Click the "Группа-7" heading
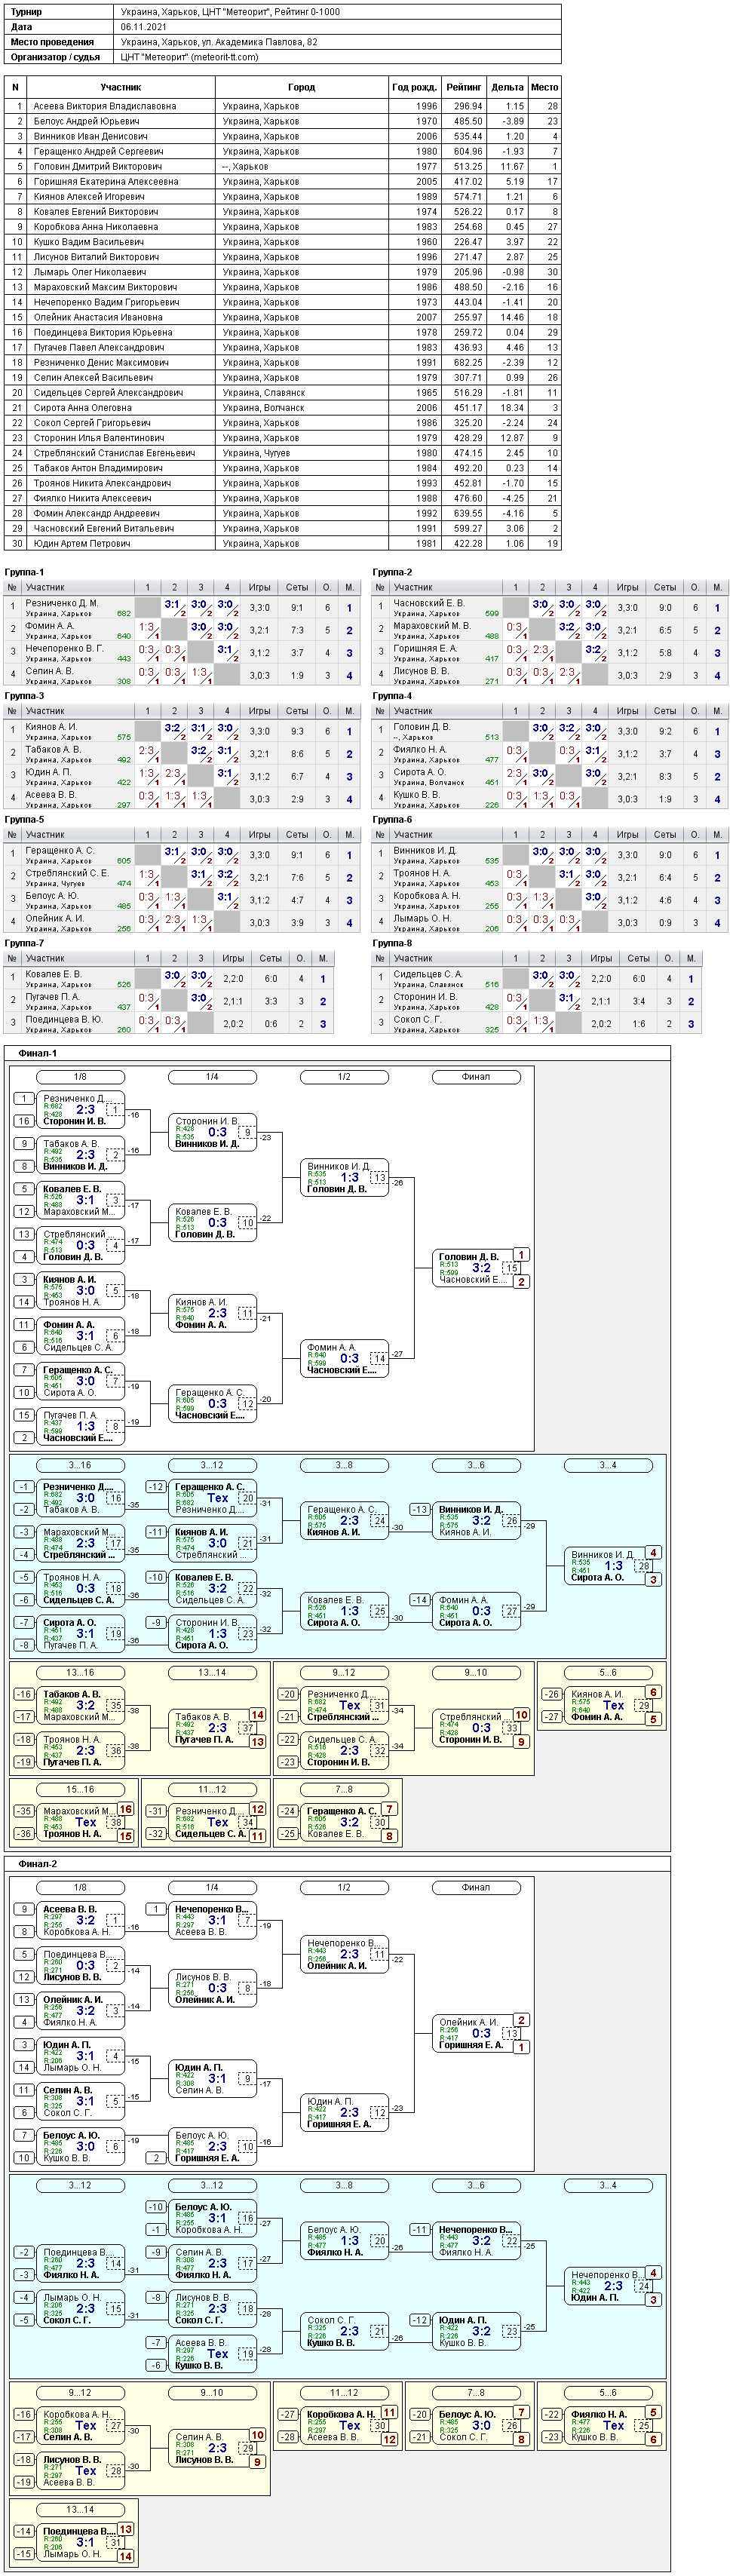This screenshot has height=2576, width=736. point(24,943)
